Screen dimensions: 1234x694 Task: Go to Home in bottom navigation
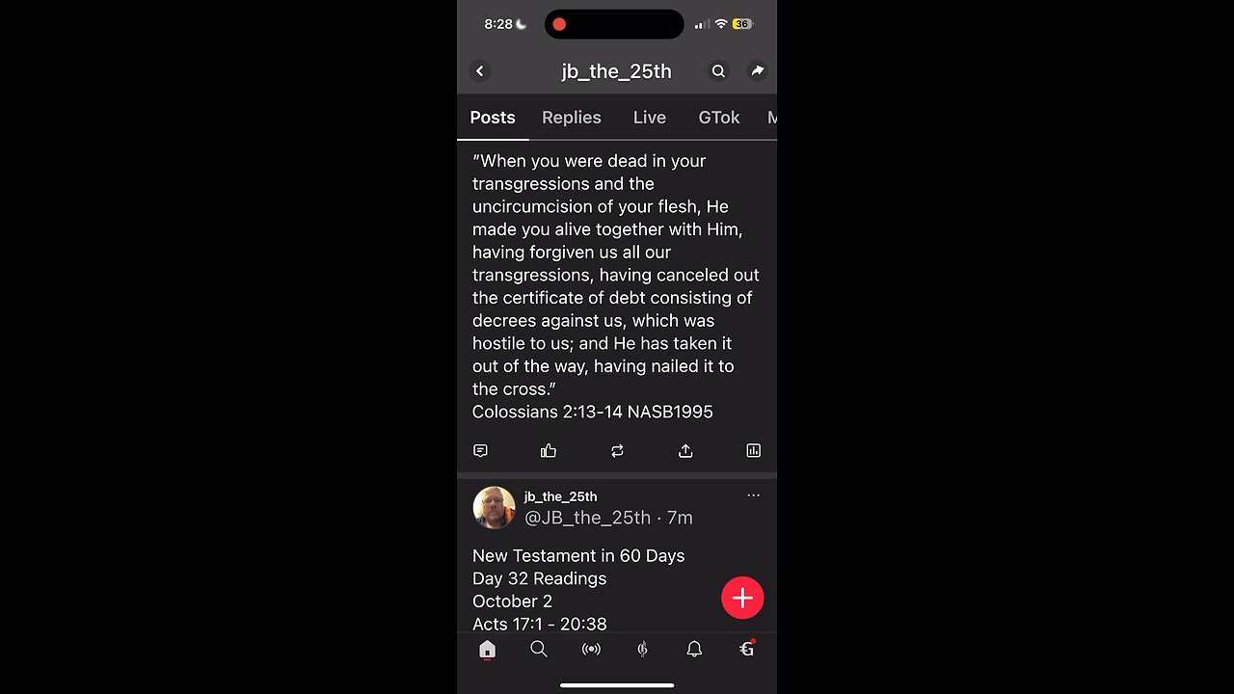pyautogui.click(x=487, y=650)
